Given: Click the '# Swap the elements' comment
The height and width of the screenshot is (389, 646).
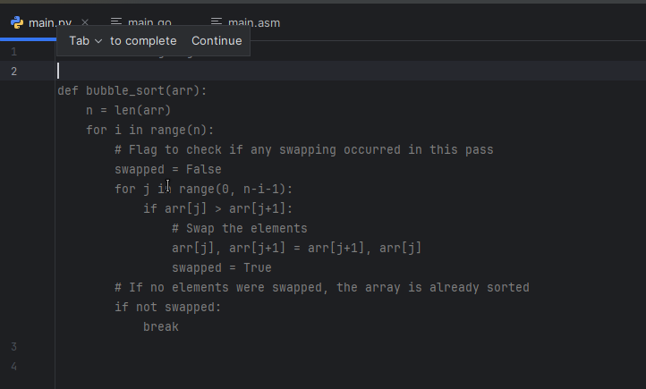Looking at the screenshot, I should coord(239,228).
